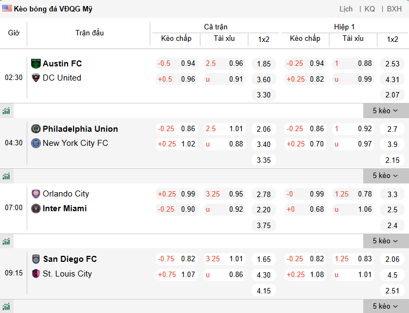Click the San Diego FC logo

click(36, 259)
